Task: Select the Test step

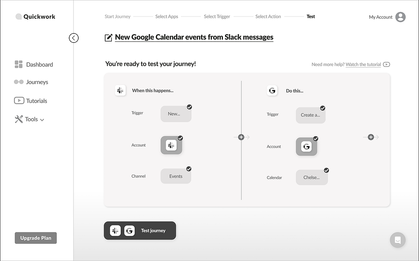Action: pyautogui.click(x=311, y=17)
